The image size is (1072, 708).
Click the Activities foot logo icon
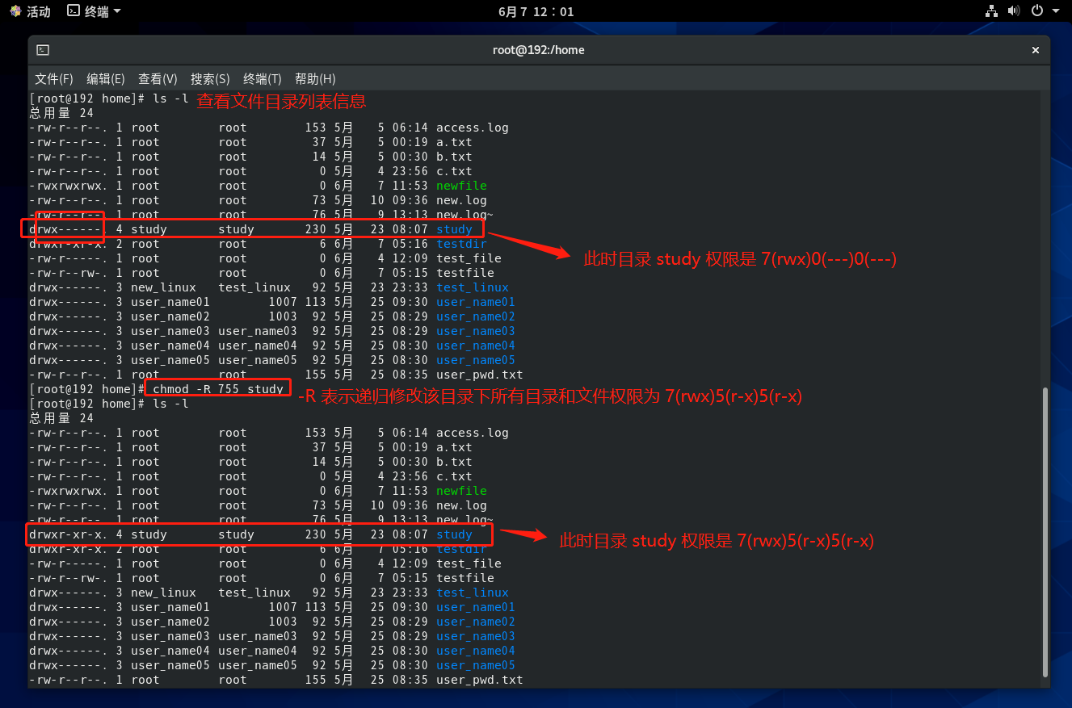pos(15,11)
